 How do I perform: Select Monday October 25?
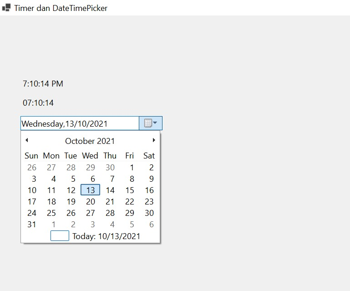51,213
